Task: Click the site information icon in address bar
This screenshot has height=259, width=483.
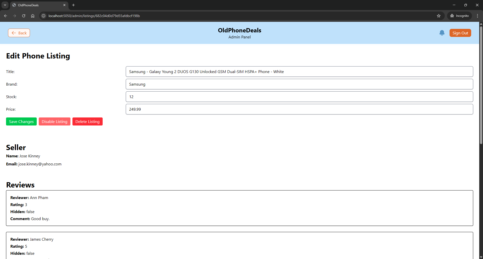Action: [44, 16]
